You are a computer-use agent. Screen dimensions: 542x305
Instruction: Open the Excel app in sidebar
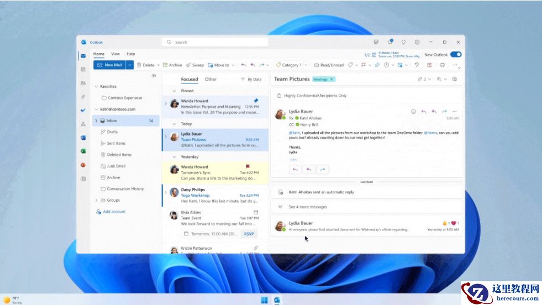click(x=83, y=151)
